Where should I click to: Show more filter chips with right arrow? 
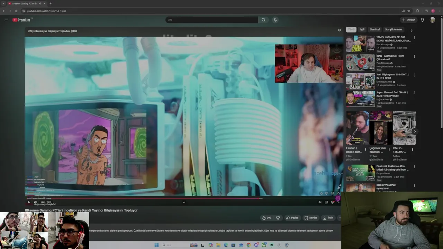[412, 30]
